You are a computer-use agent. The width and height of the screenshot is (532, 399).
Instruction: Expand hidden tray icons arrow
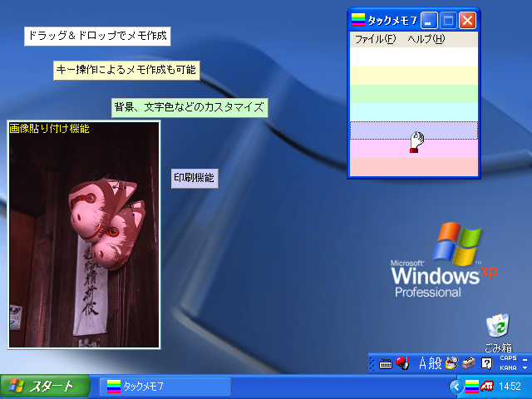coord(456,387)
